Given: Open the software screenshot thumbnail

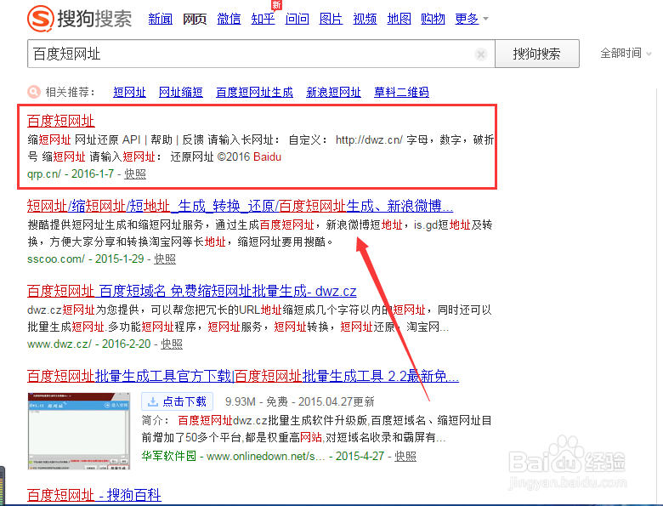Looking at the screenshot, I should tap(79, 431).
